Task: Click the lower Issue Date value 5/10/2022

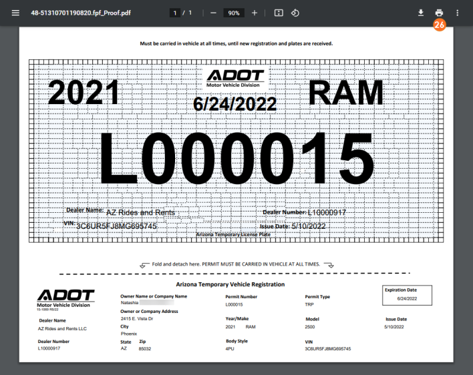Action: (x=394, y=327)
